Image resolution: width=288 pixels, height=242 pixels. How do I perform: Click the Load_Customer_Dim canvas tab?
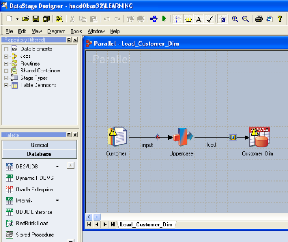[146, 225]
